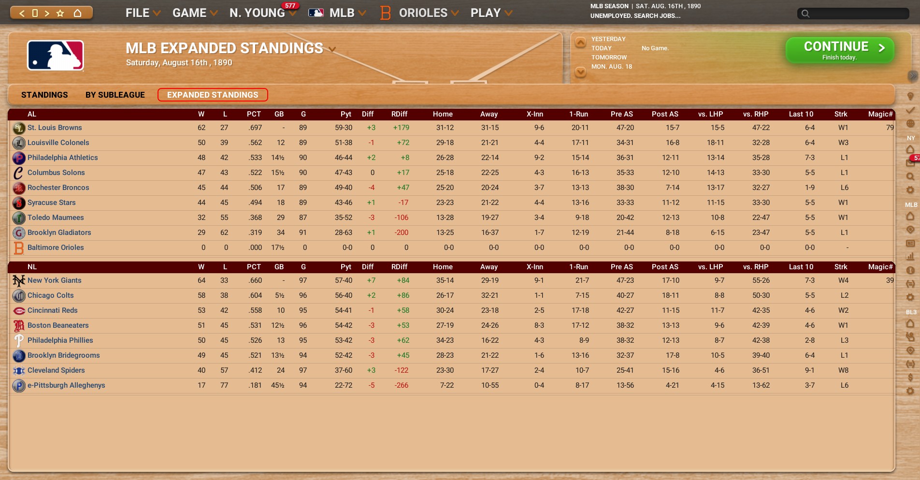This screenshot has height=480, width=920.
Task: Go to the home screen icon
Action: (x=77, y=13)
